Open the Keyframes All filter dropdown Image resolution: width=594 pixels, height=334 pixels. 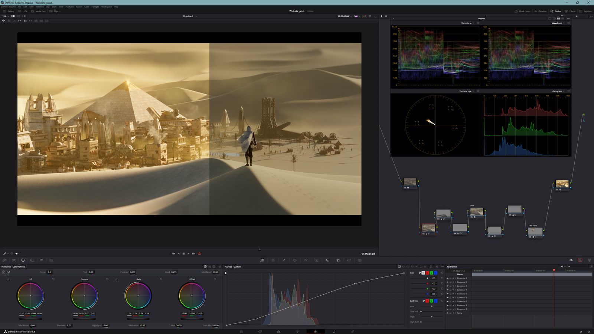tap(563, 266)
